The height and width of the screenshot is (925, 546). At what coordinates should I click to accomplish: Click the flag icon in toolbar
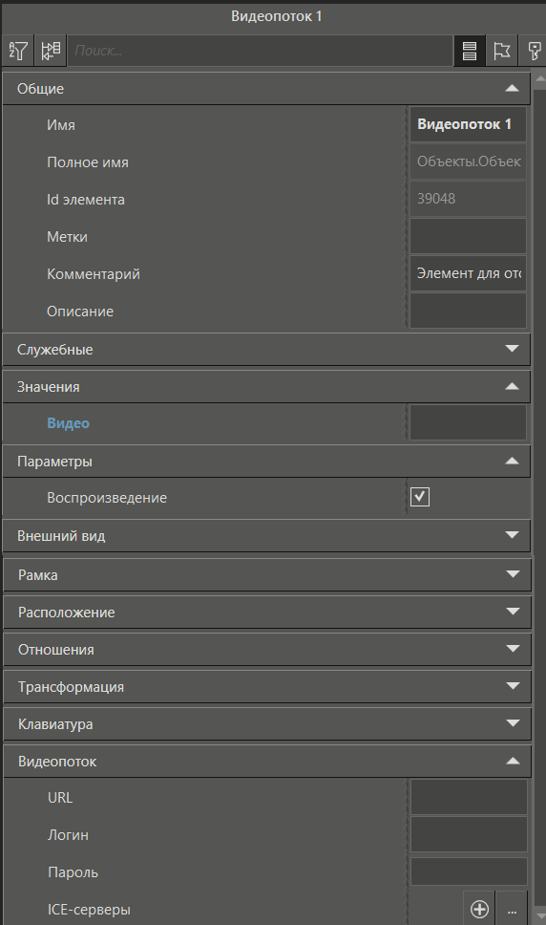502,51
